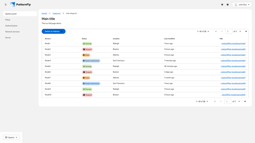Click the Switch to Hebrew button

coord(53,31)
